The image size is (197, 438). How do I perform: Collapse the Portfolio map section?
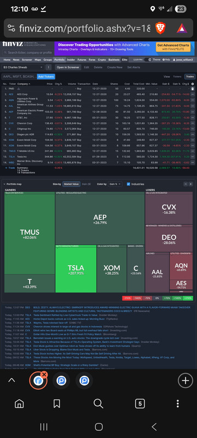pyautogui.click(x=4, y=184)
